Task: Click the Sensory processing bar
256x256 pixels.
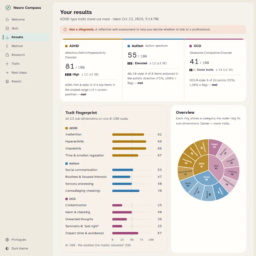Action: (x=122, y=184)
